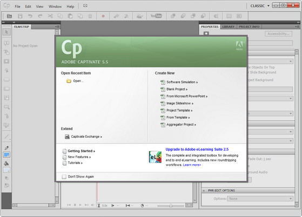This screenshot has height=217, width=302.
Task: Click the timeline audio speaker icon
Action: point(92,205)
